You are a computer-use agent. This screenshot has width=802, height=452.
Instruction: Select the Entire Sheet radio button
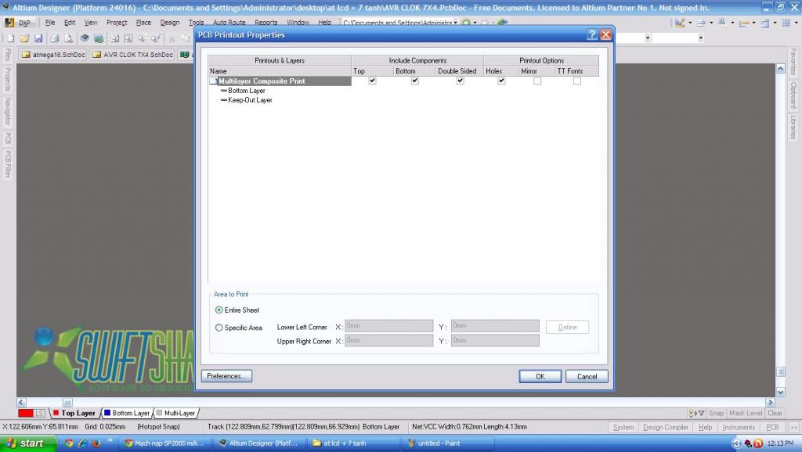tap(219, 310)
